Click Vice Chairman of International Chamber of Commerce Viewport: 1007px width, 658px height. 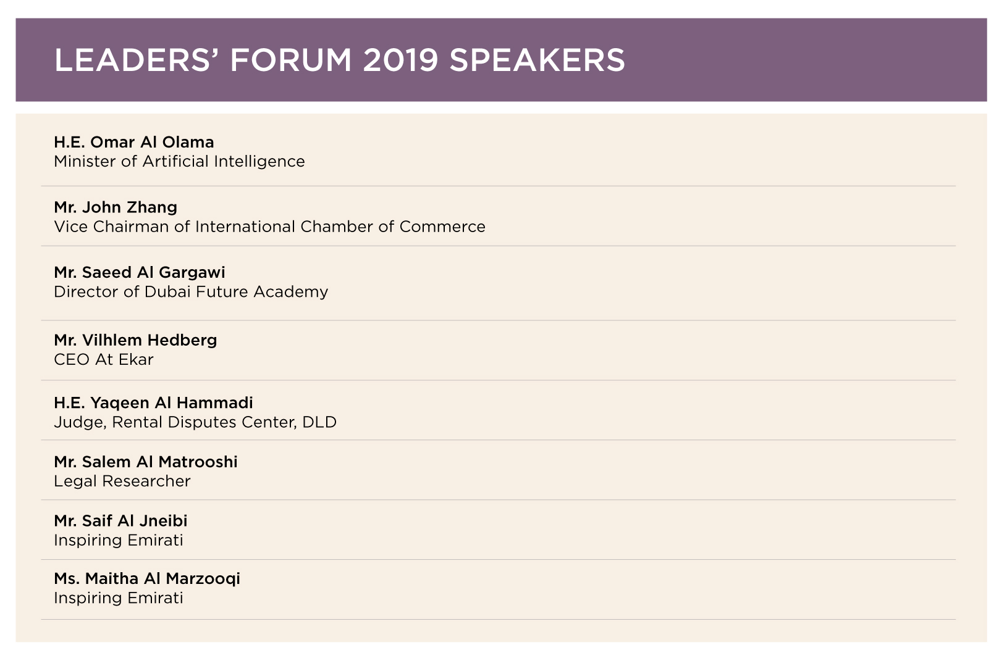coord(269,227)
